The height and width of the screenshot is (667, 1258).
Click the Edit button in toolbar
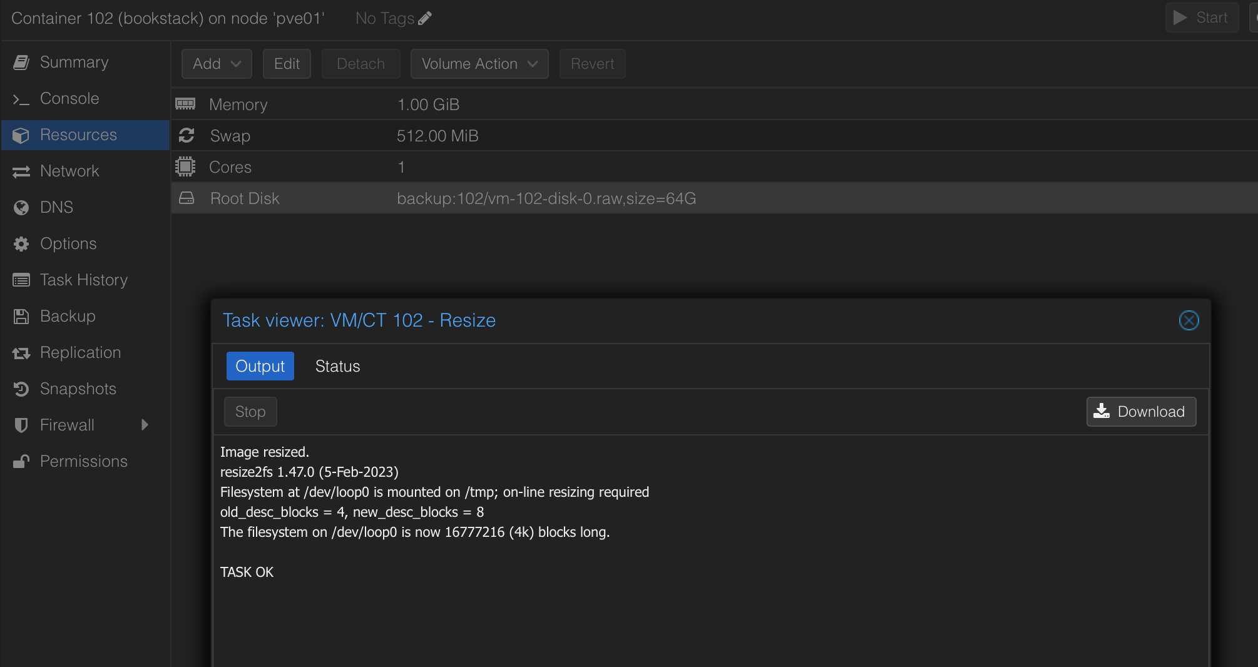coord(287,64)
